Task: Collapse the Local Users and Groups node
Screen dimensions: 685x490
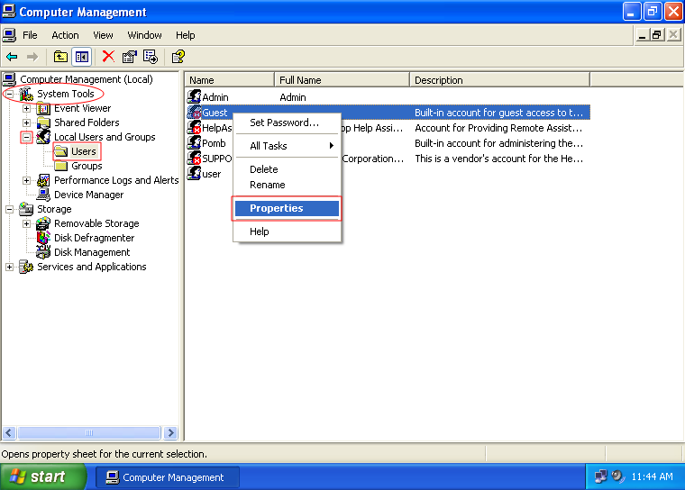Action: [27, 137]
